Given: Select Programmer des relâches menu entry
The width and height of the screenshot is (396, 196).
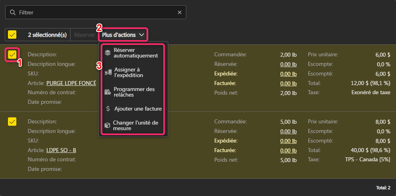Looking at the screenshot, I should point(134,92).
